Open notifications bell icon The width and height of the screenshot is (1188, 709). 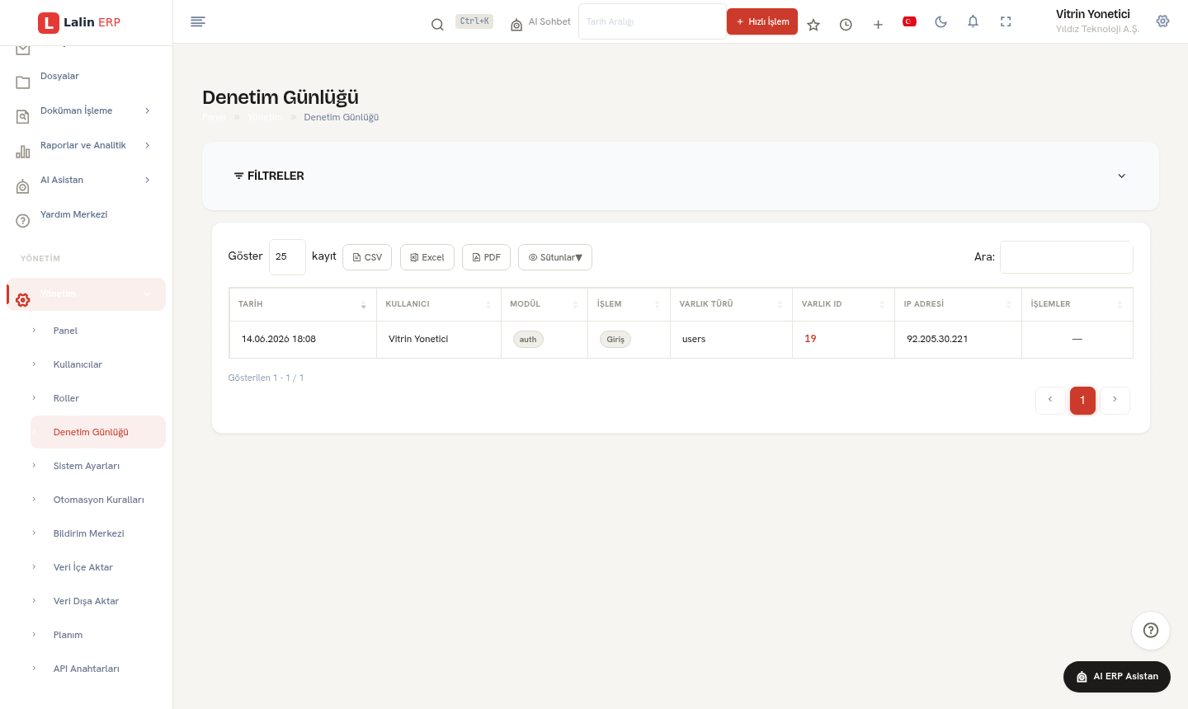[x=973, y=21]
